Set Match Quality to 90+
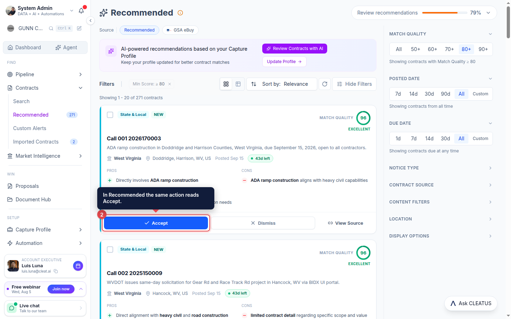 483,49
